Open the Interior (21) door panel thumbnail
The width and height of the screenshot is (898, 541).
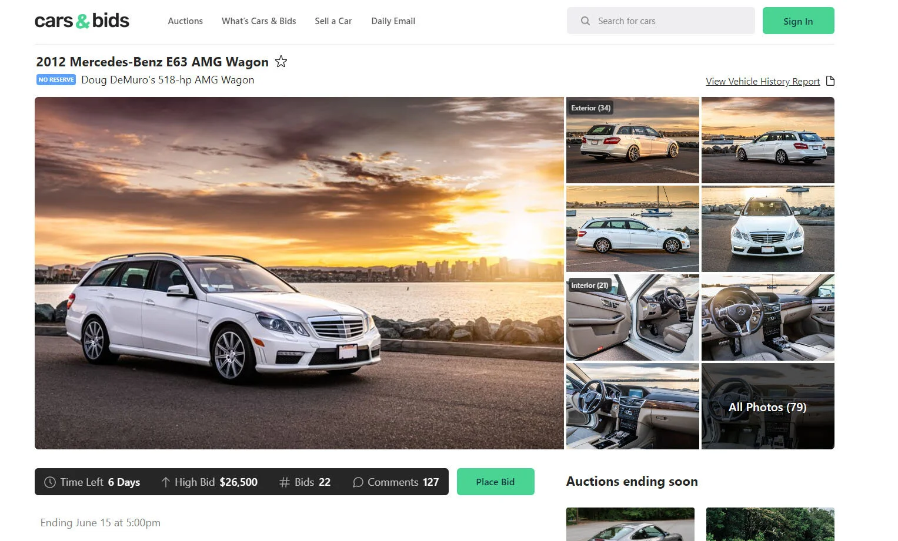click(x=632, y=318)
